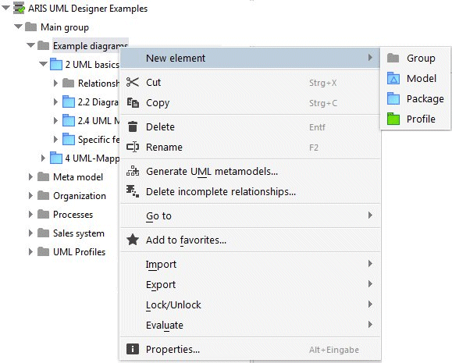452x363 pixels.
Task: Create a new Profile from submenu
Action: click(x=415, y=119)
